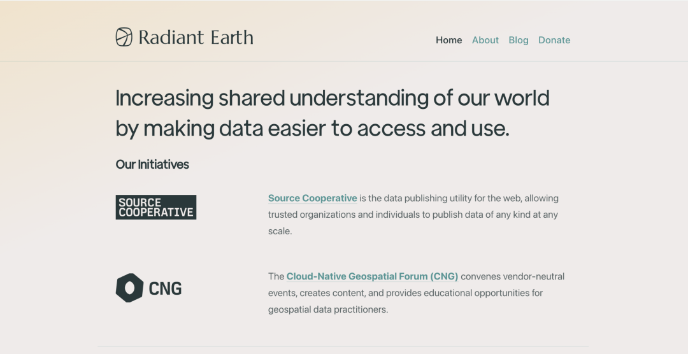Click the Source Cooperative logo image
This screenshot has height=354, width=688.
(x=156, y=208)
